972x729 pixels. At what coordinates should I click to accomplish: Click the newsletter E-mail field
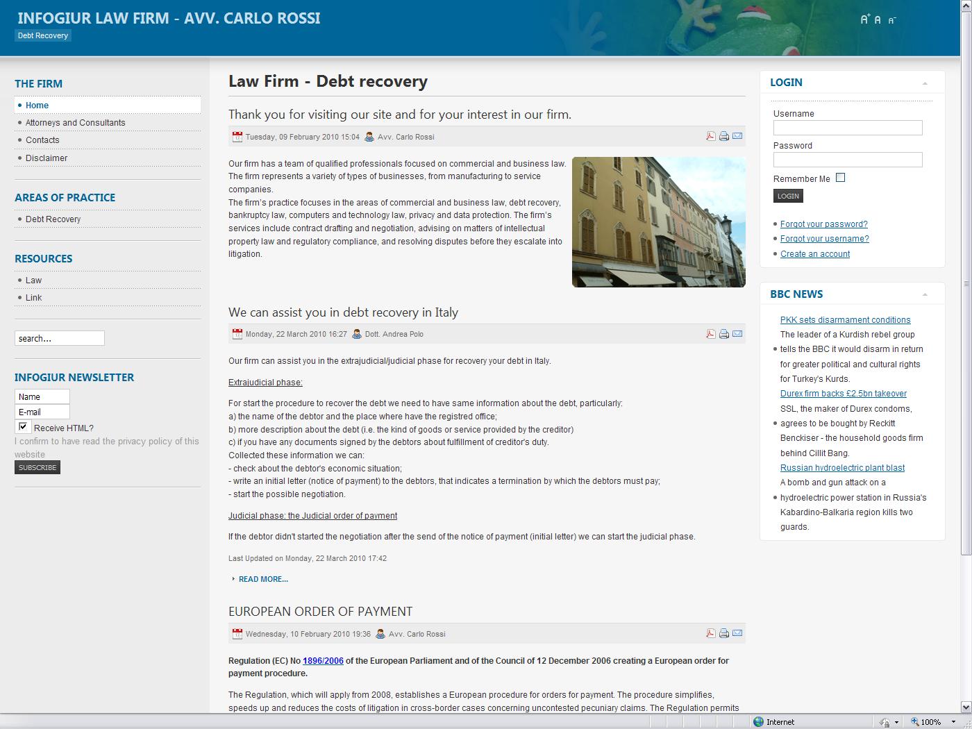coord(42,412)
